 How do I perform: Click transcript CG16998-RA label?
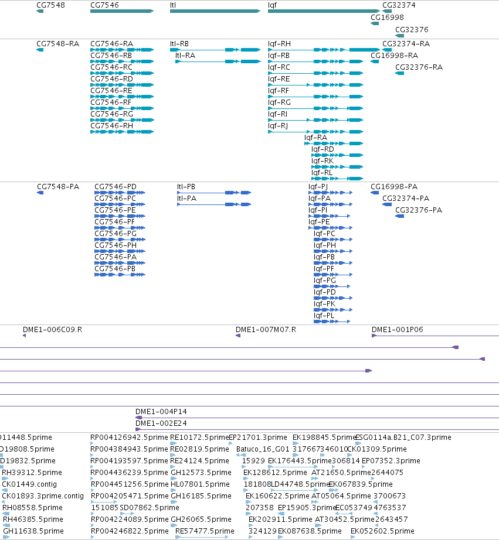(395, 56)
